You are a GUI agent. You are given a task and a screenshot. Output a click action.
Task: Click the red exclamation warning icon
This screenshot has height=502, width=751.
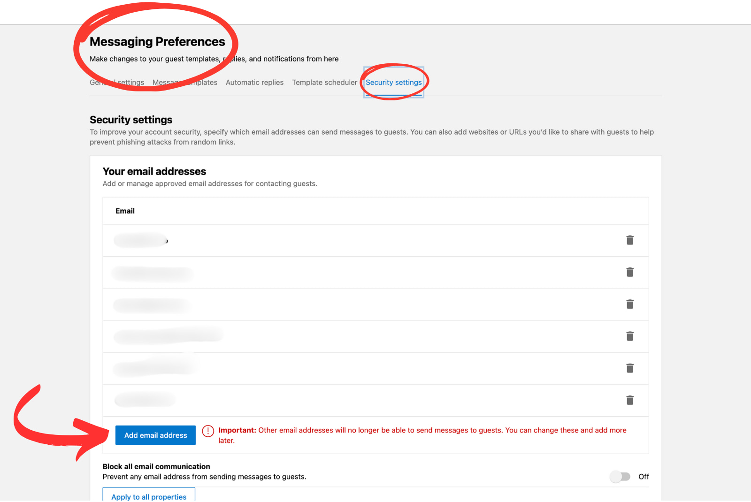coord(208,431)
